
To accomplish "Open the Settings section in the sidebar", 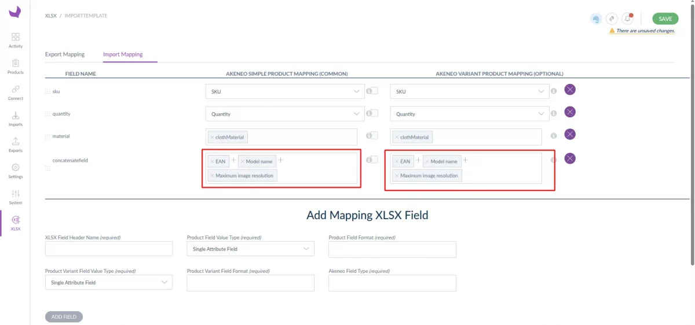I will [x=16, y=170].
